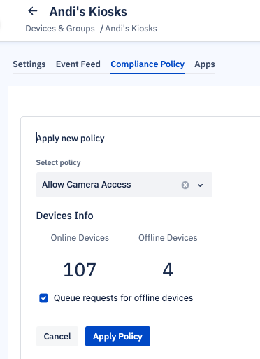Screen dimensions: 260x359
Task: Select the Compliance Policy tab
Action: coord(147,64)
